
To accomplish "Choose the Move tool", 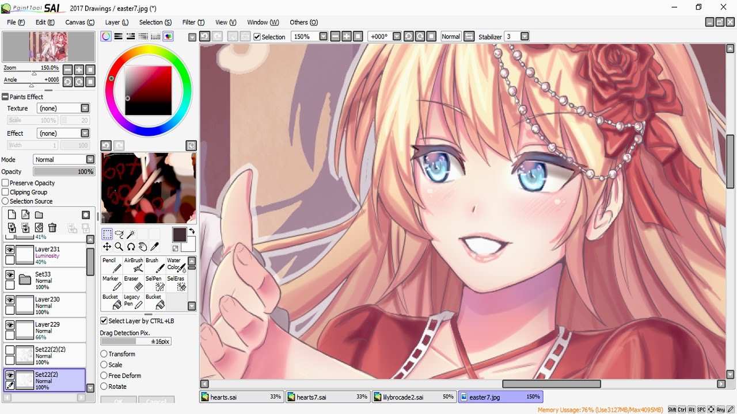I will click(x=107, y=247).
